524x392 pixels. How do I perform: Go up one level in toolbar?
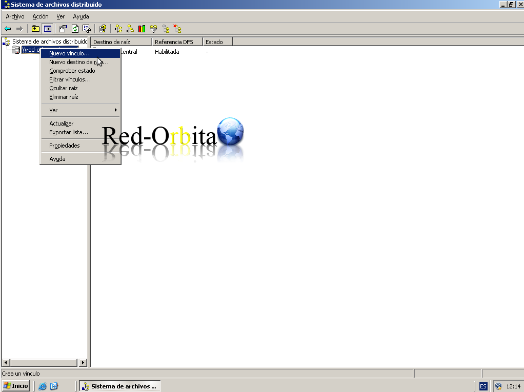(x=35, y=29)
